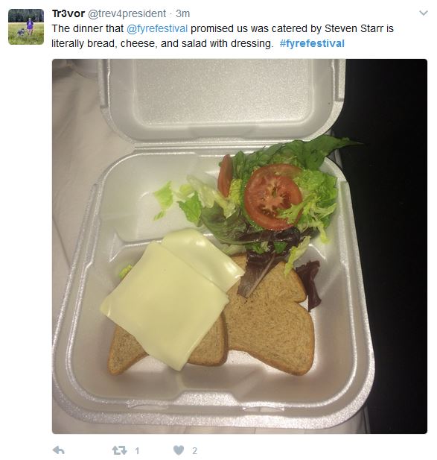
Task: Open the tweet options chevron menu
Action: (424, 13)
